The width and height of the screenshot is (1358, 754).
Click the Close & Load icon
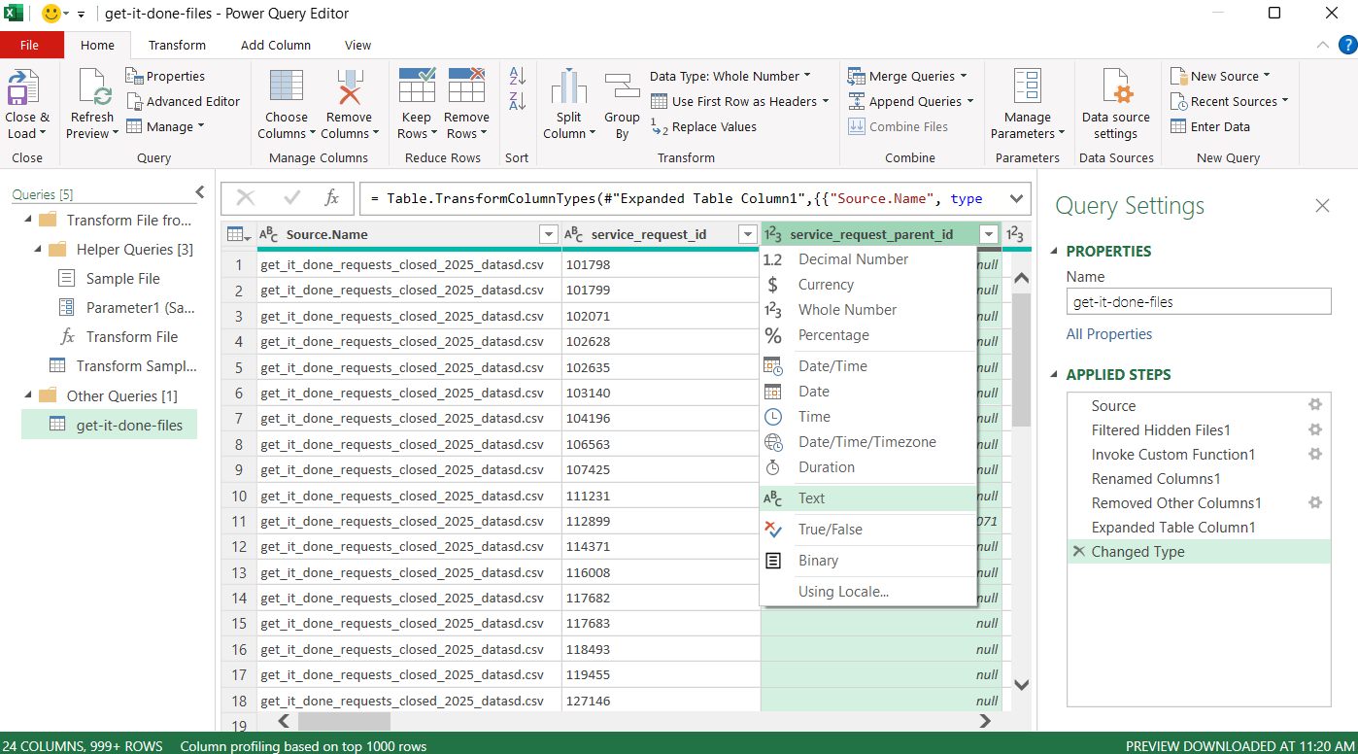click(23, 89)
